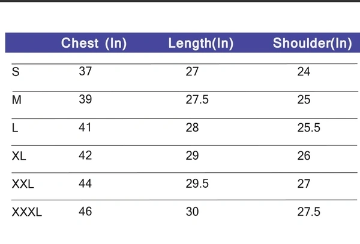Click chest value 46 for size XXXL

coord(85,212)
